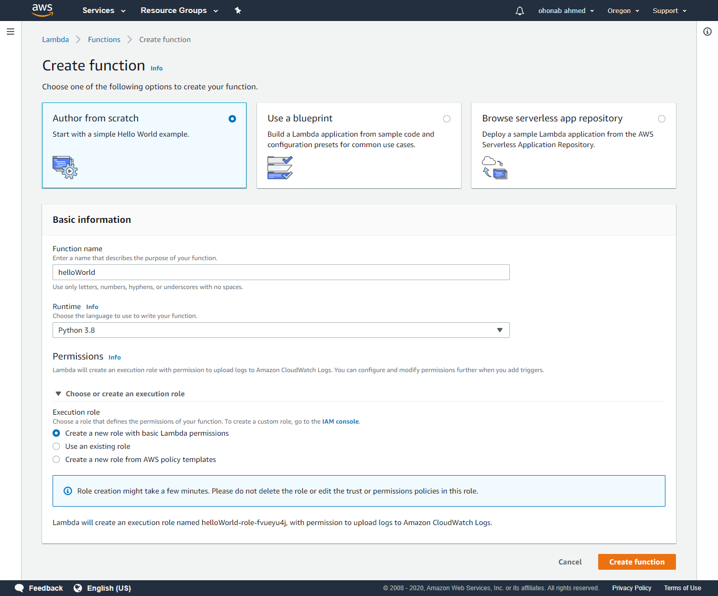Click the Create function button
This screenshot has height=596, width=718.
[637, 562]
